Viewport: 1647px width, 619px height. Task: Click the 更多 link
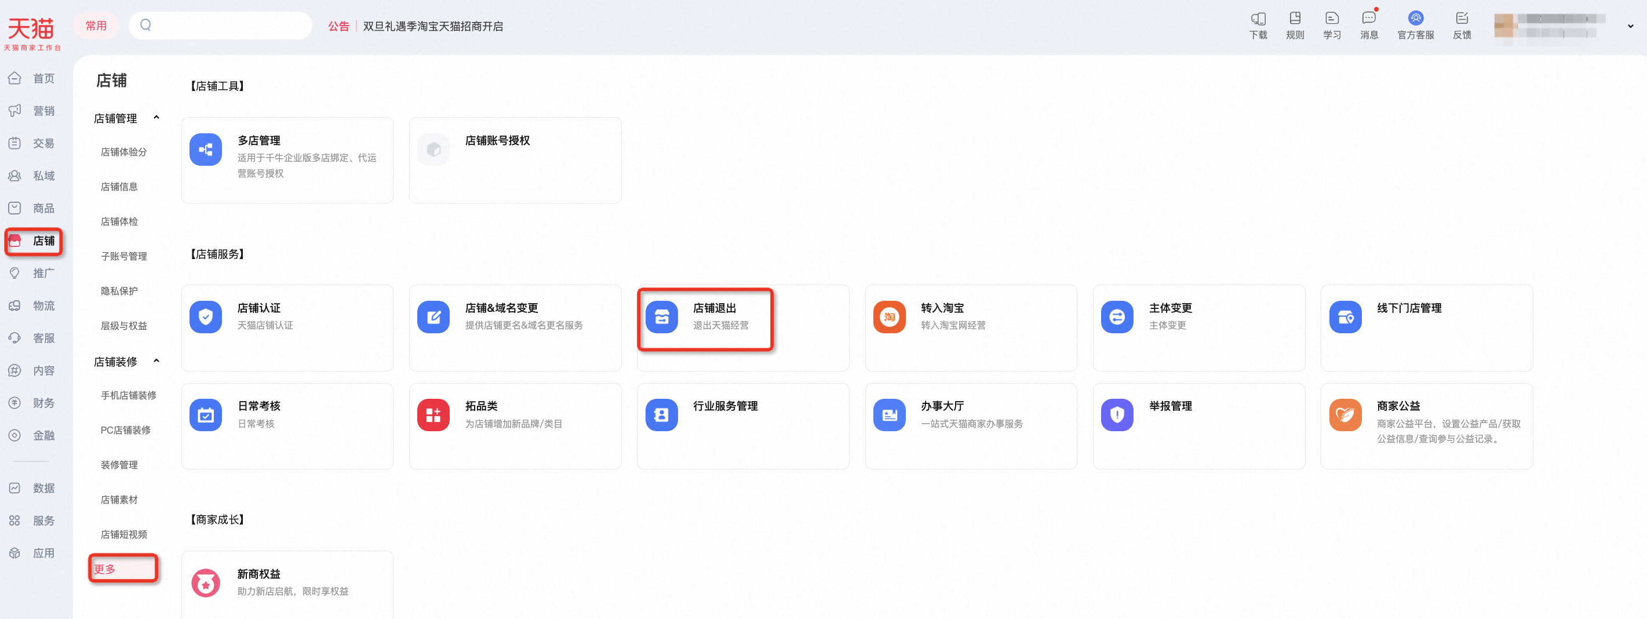click(x=105, y=569)
